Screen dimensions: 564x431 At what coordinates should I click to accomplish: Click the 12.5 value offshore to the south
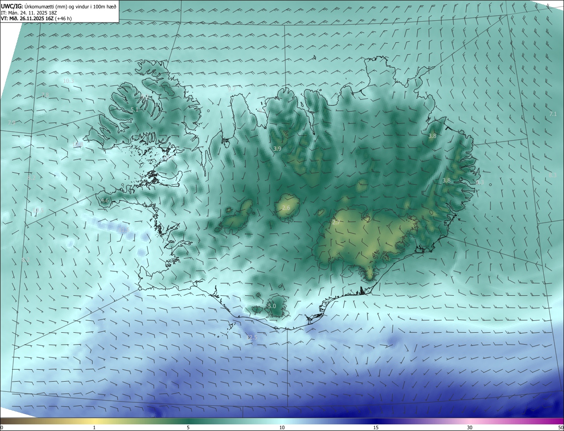tap(252, 338)
